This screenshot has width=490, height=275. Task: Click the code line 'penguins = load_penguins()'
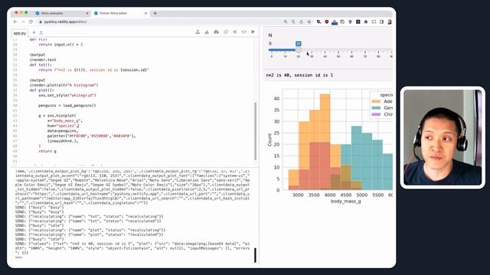[67, 105]
